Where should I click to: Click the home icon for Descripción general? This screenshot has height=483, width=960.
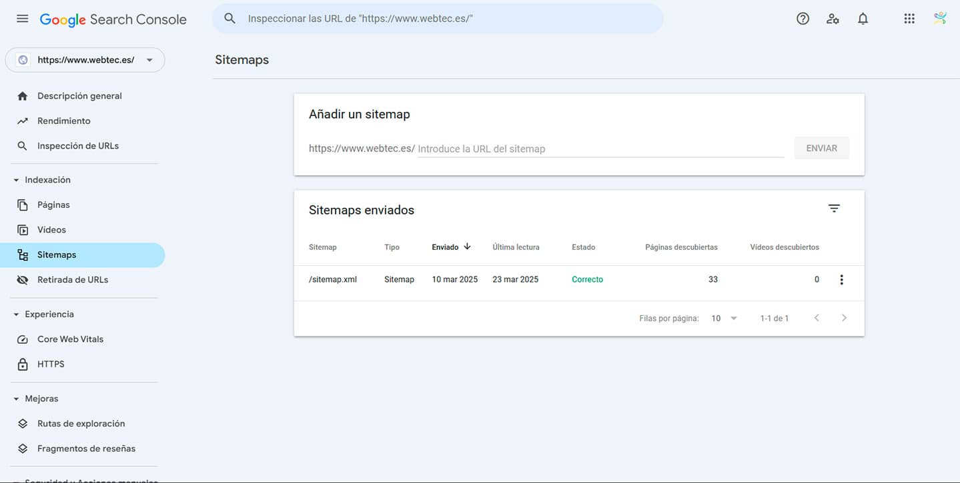23,96
